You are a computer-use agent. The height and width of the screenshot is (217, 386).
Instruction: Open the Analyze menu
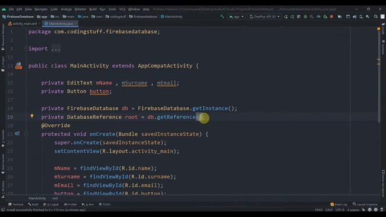tap(66, 9)
